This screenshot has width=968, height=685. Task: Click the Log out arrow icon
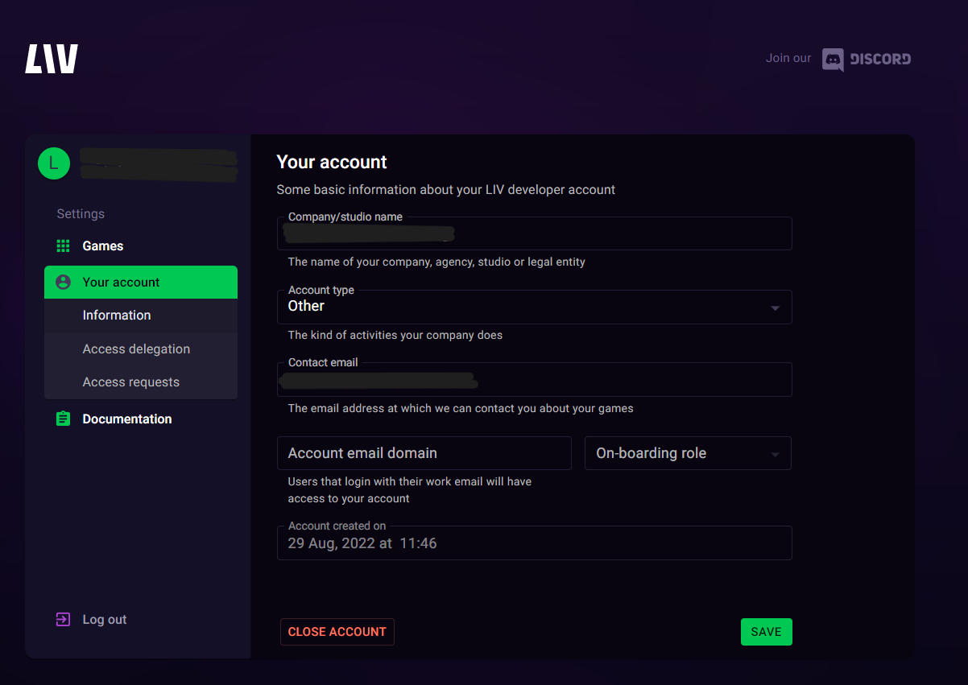(63, 620)
